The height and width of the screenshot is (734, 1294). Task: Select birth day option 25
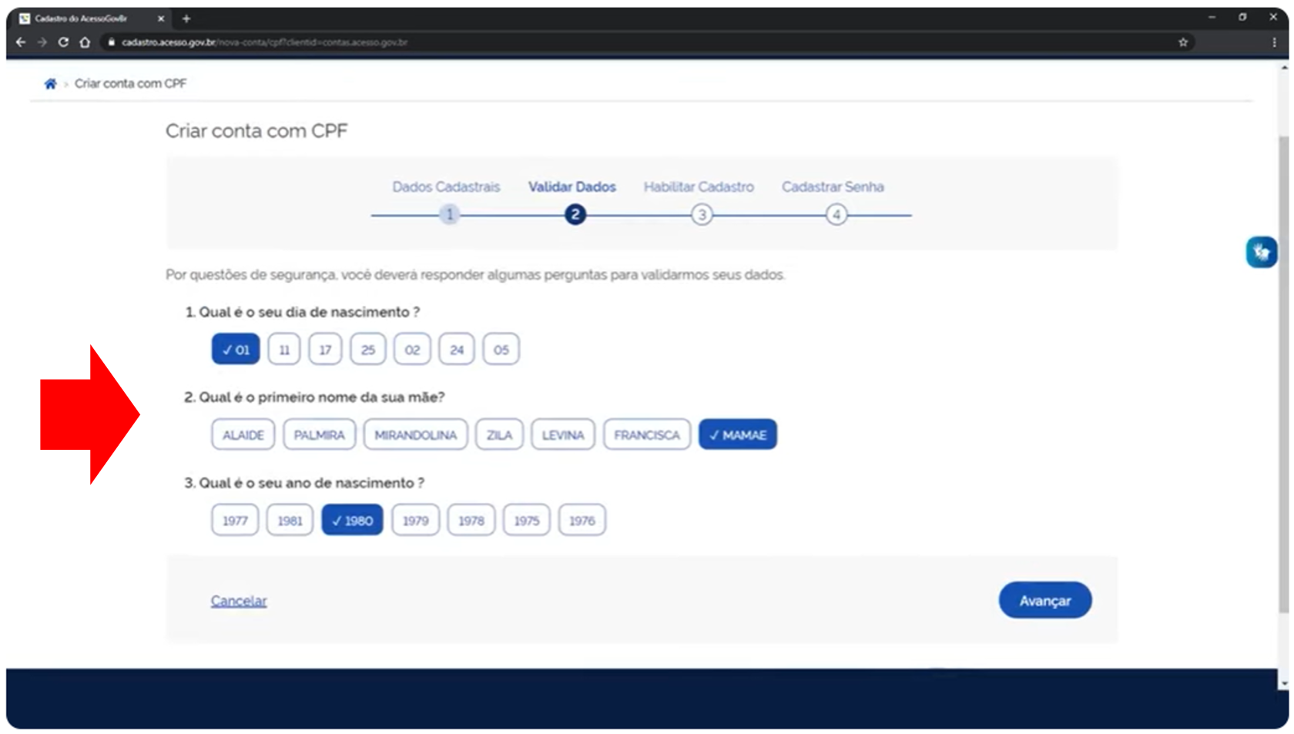pos(367,350)
